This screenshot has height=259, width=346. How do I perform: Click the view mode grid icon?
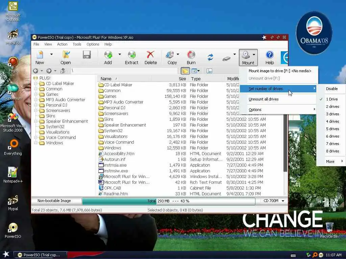pyautogui.click(x=194, y=71)
